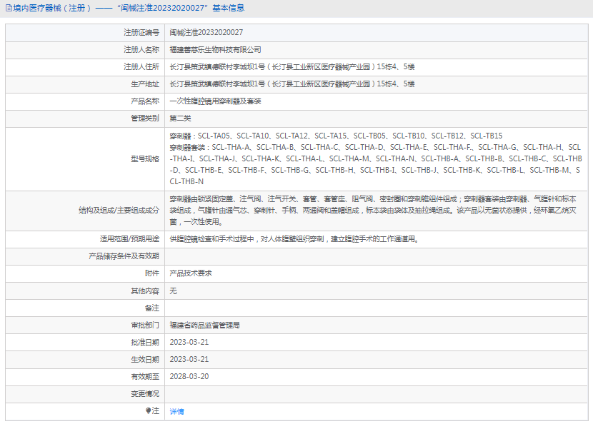Click the last model line reading CL-THB-N

pos(186,181)
